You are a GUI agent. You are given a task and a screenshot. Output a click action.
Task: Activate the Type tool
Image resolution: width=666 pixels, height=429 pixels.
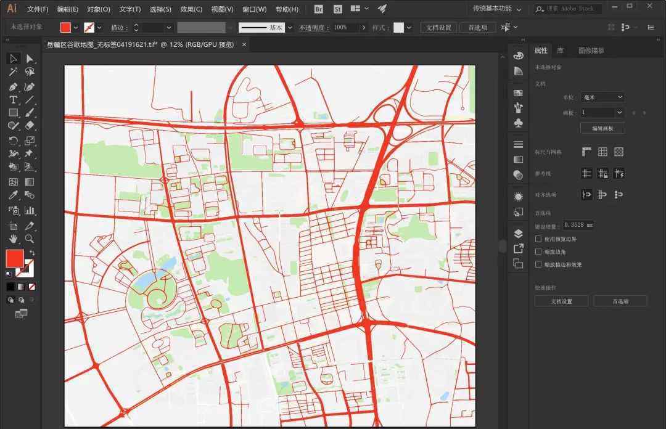coord(13,100)
